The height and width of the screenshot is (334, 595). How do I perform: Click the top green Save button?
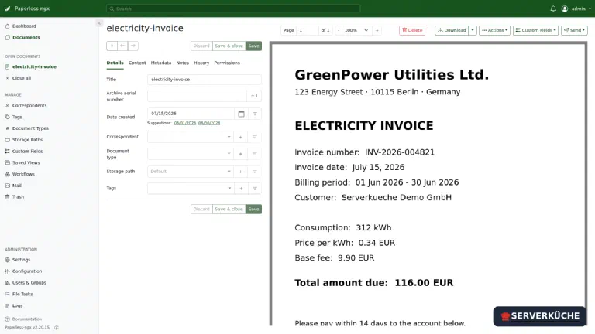point(253,46)
